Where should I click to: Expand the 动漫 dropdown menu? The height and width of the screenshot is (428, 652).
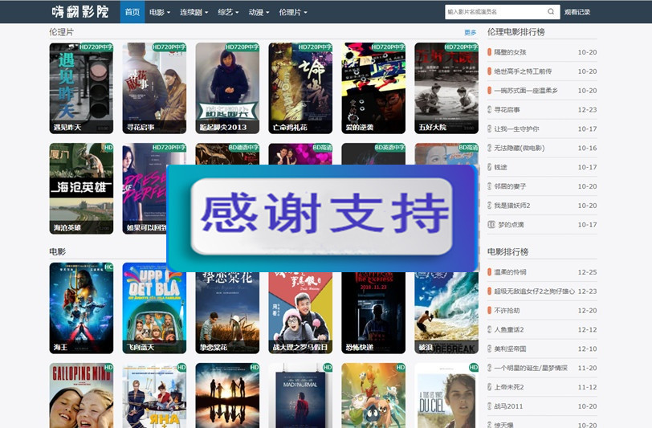click(x=259, y=12)
